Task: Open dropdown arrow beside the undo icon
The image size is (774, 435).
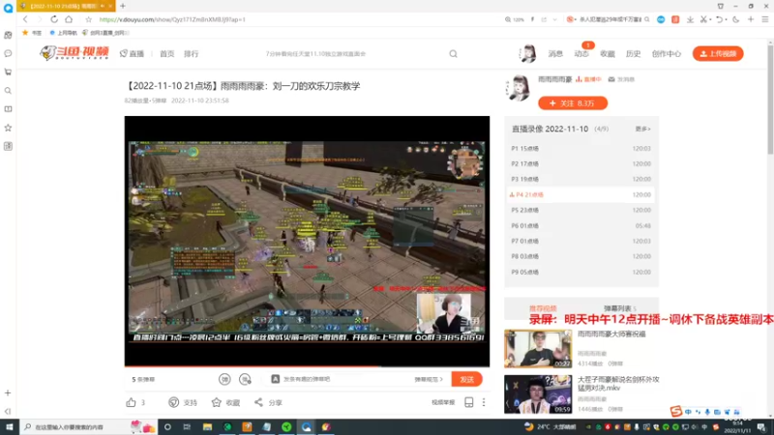Action: [726, 19]
